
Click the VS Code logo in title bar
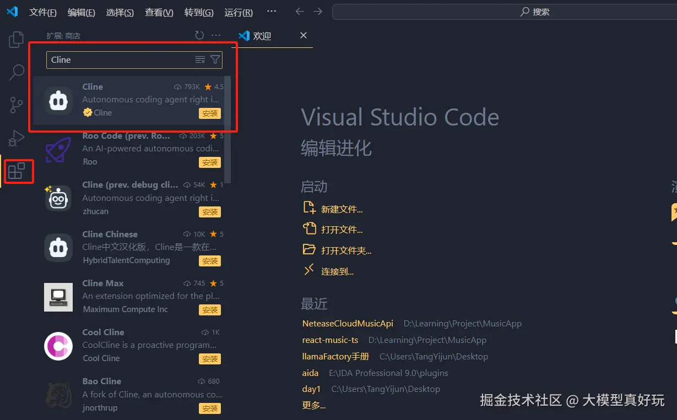tap(12, 12)
